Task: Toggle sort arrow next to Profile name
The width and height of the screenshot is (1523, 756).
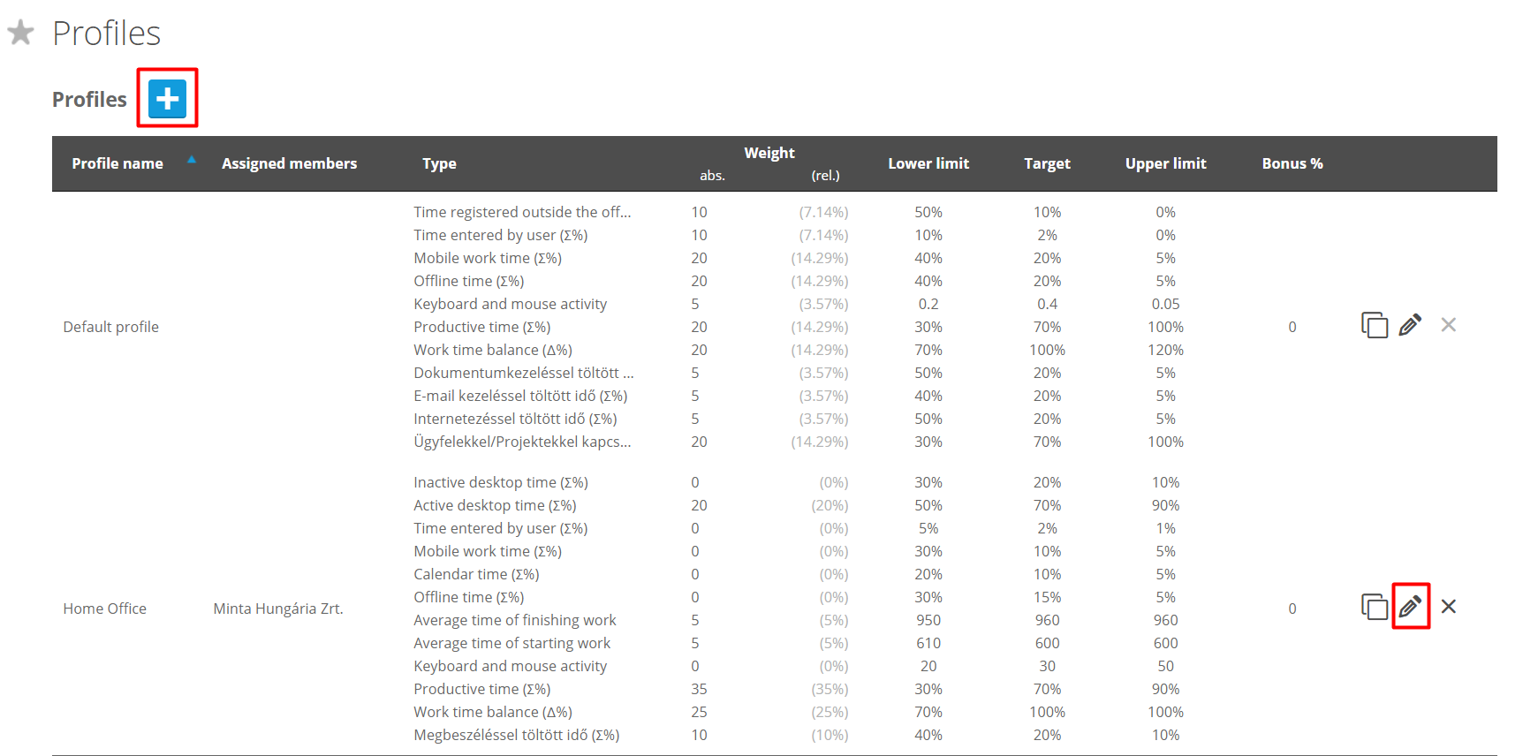Action: (x=191, y=160)
